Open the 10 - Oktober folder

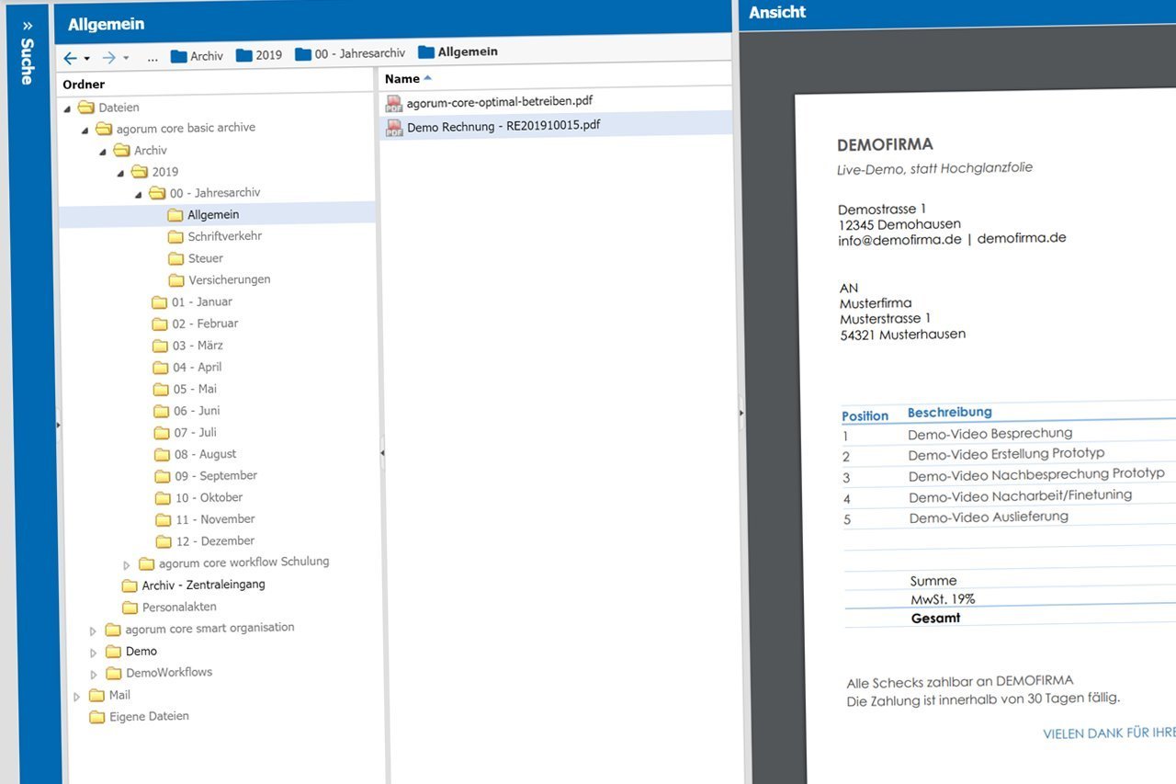pyautogui.click(x=209, y=497)
